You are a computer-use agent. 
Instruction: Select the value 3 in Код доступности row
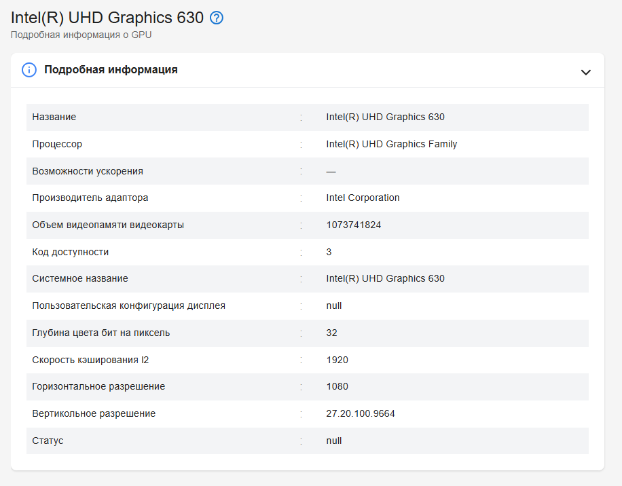(x=329, y=252)
